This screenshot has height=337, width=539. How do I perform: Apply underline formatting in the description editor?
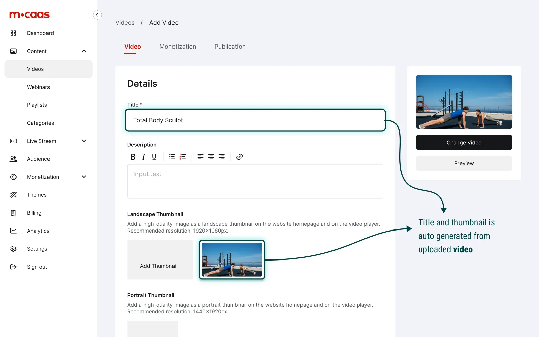point(154,156)
